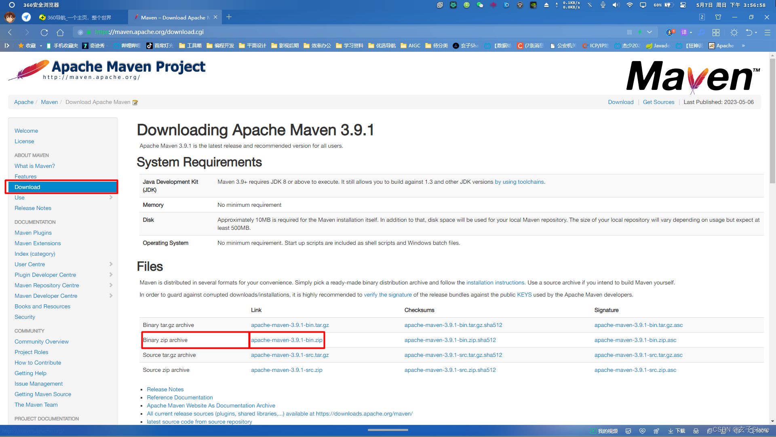Viewport: 776px width, 437px height.
Task: Click the 'by using toolchains' link
Action: pos(519,182)
